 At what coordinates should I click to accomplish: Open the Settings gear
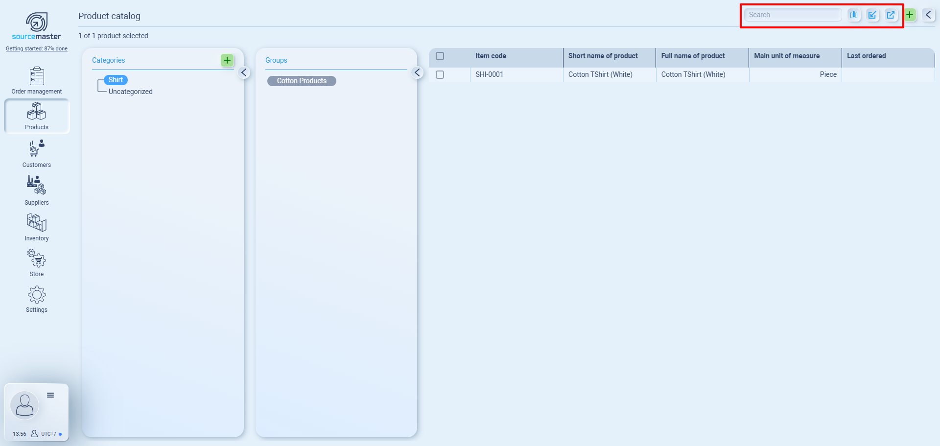[37, 299]
